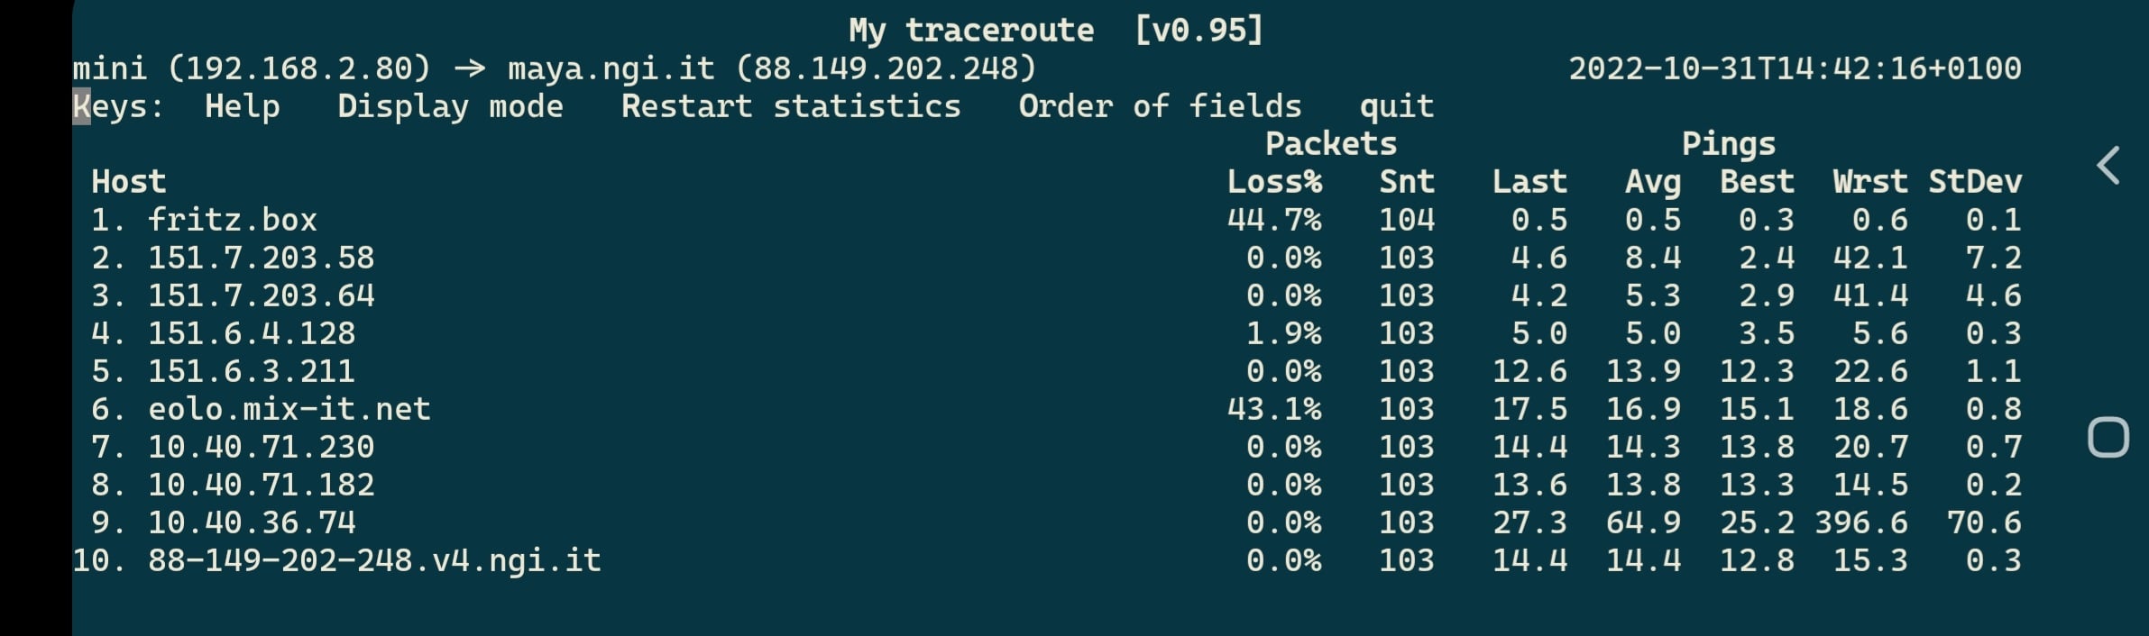Click the Help key option
The image size is (2149, 636).
(242, 106)
